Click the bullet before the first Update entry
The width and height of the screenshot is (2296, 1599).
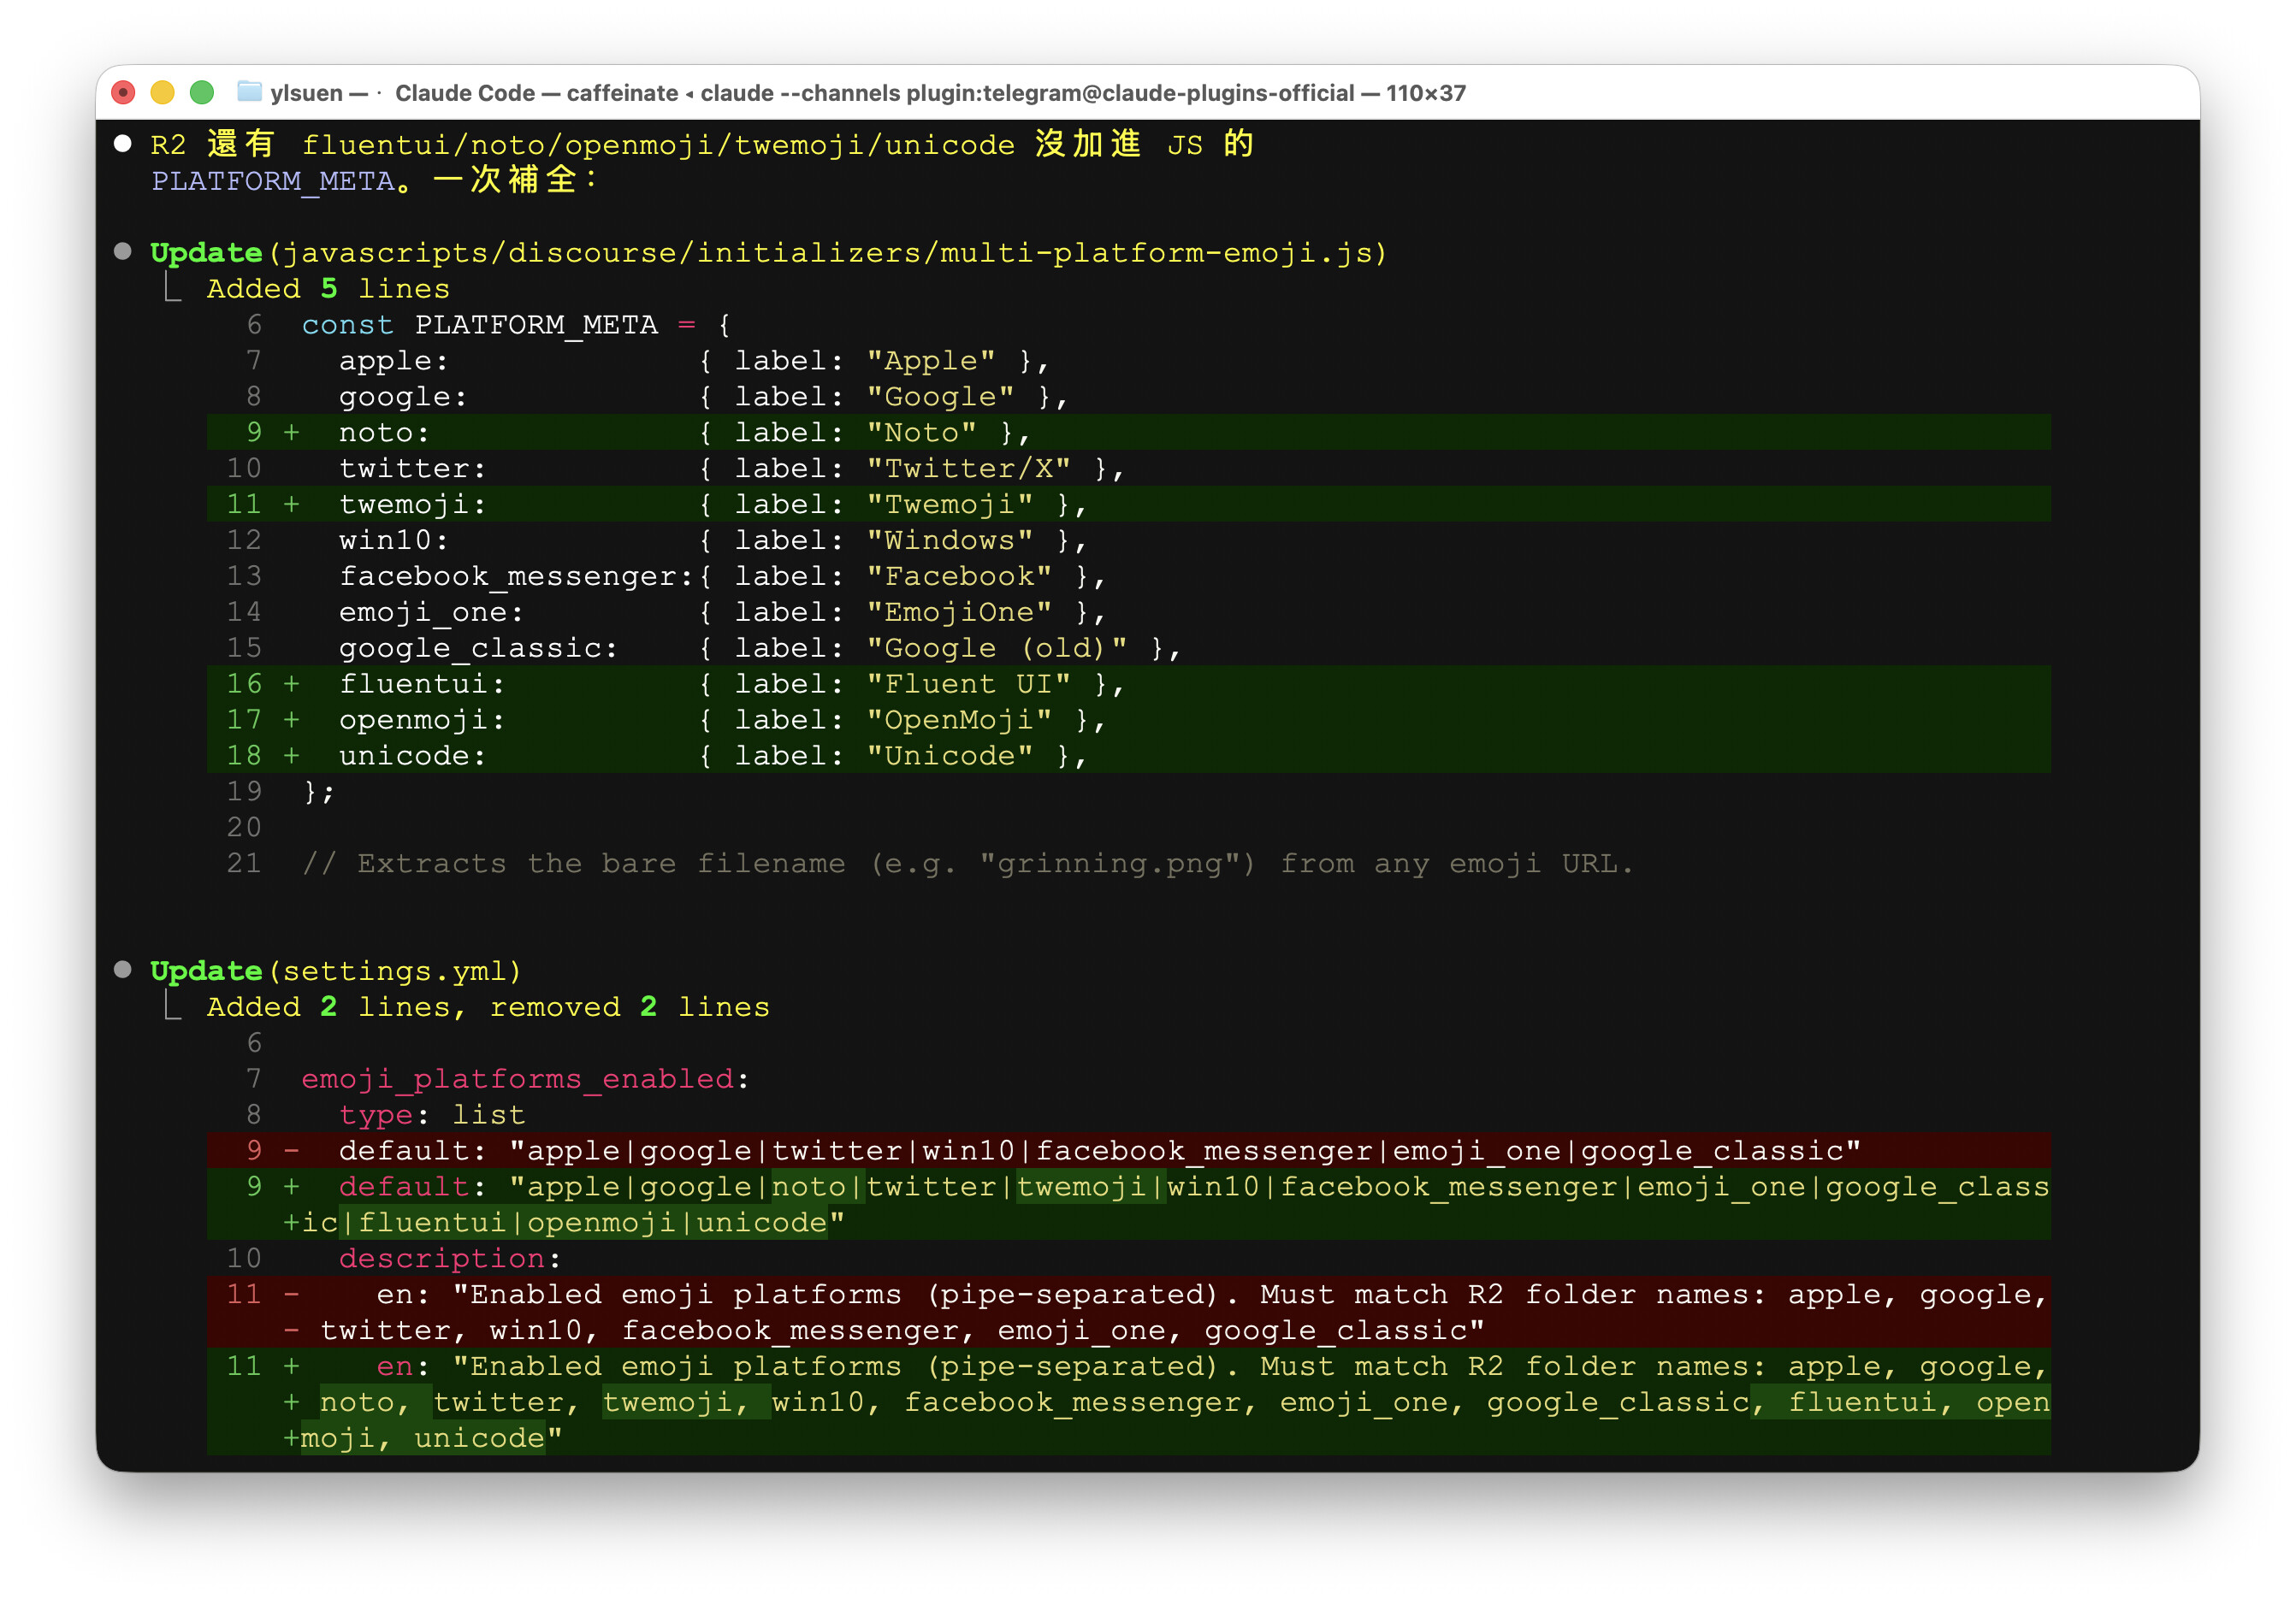(122, 252)
